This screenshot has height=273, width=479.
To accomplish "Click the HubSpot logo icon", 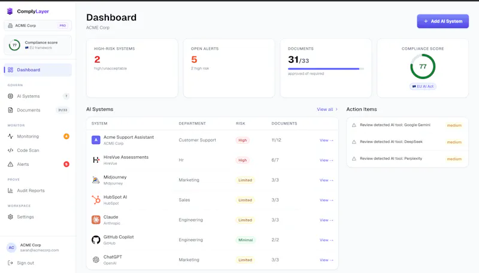I will [x=96, y=200].
